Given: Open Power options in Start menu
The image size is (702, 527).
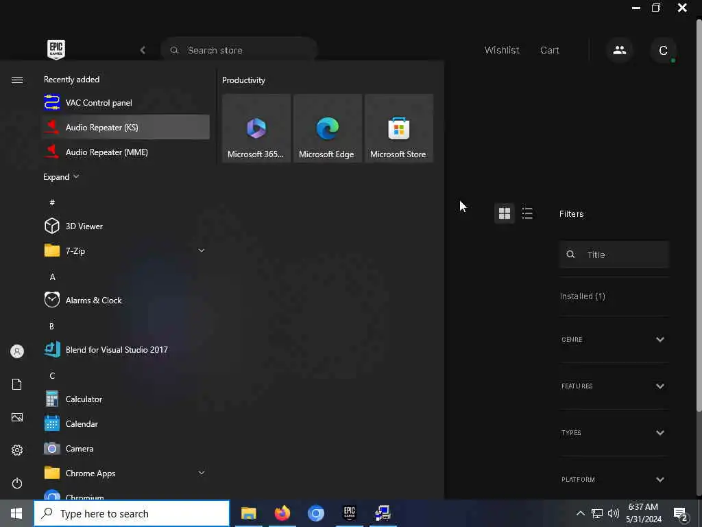Looking at the screenshot, I should (17, 483).
